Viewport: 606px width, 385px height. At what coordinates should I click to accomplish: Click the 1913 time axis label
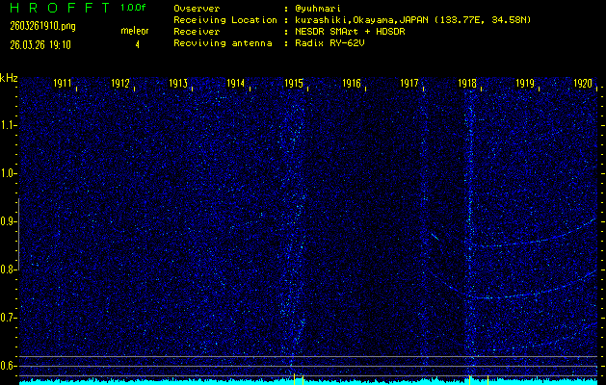pyautogui.click(x=178, y=84)
